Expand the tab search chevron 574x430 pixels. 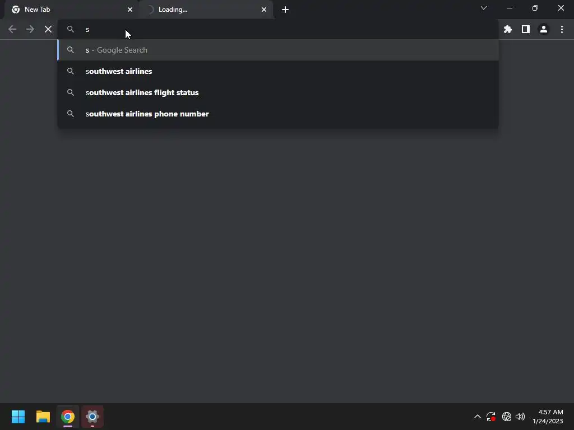click(484, 8)
